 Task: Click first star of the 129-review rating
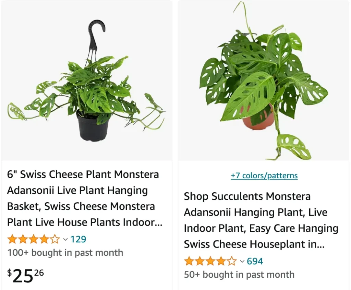pyautogui.click(x=12, y=239)
